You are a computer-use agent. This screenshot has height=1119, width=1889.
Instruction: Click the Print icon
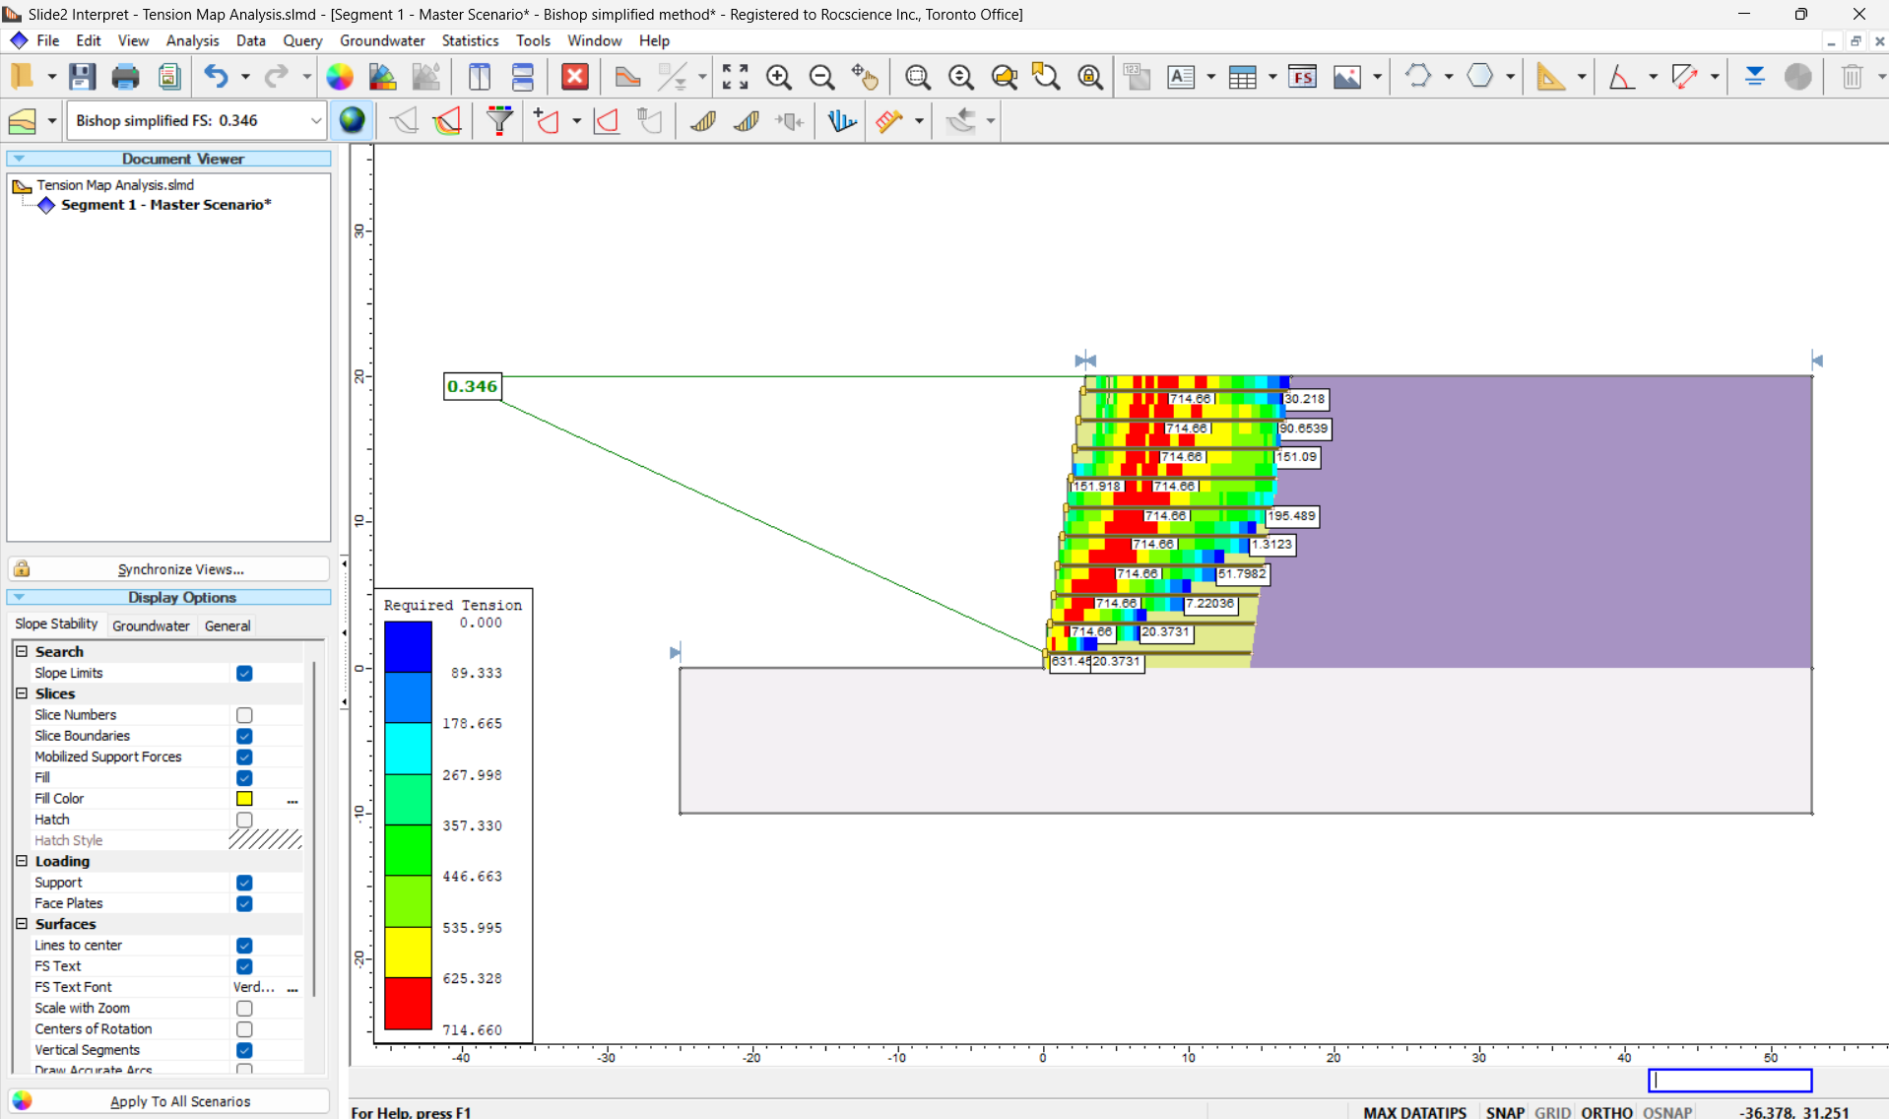tap(125, 77)
